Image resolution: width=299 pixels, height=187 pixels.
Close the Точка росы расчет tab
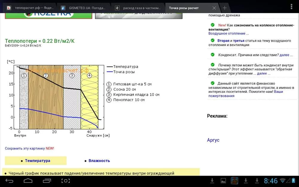[x=214, y=8]
